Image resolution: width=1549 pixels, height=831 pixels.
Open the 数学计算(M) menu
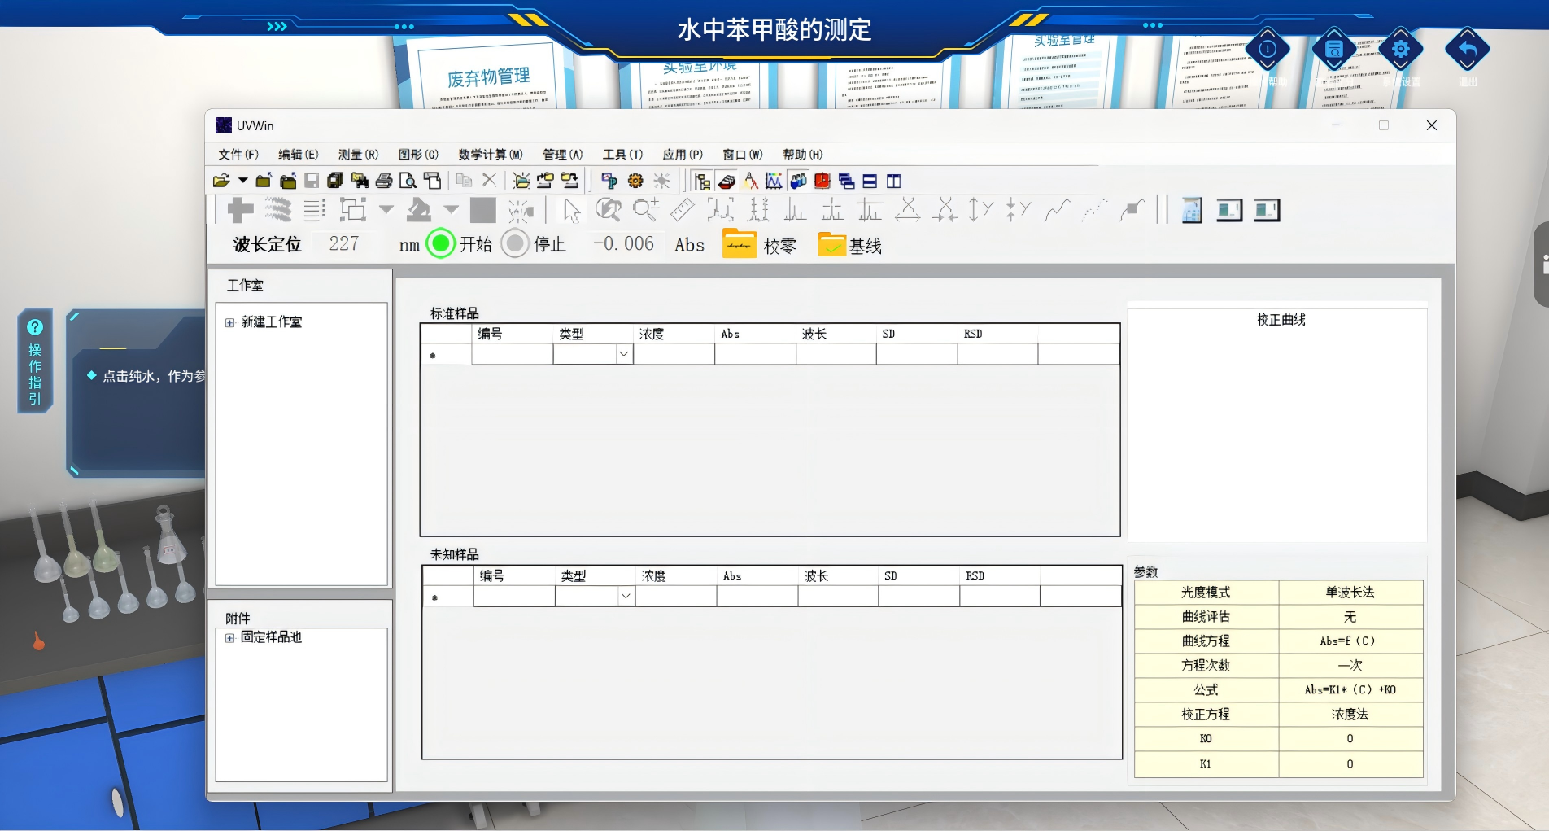point(490,154)
